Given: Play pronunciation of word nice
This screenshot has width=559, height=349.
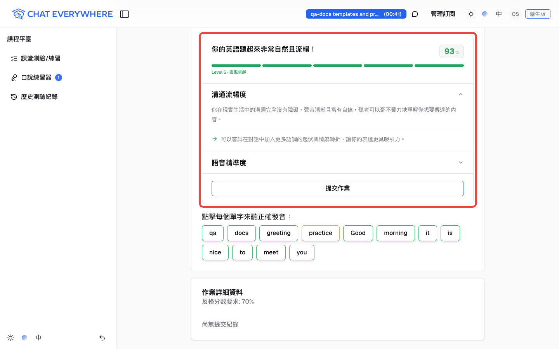Looking at the screenshot, I should [215, 252].
